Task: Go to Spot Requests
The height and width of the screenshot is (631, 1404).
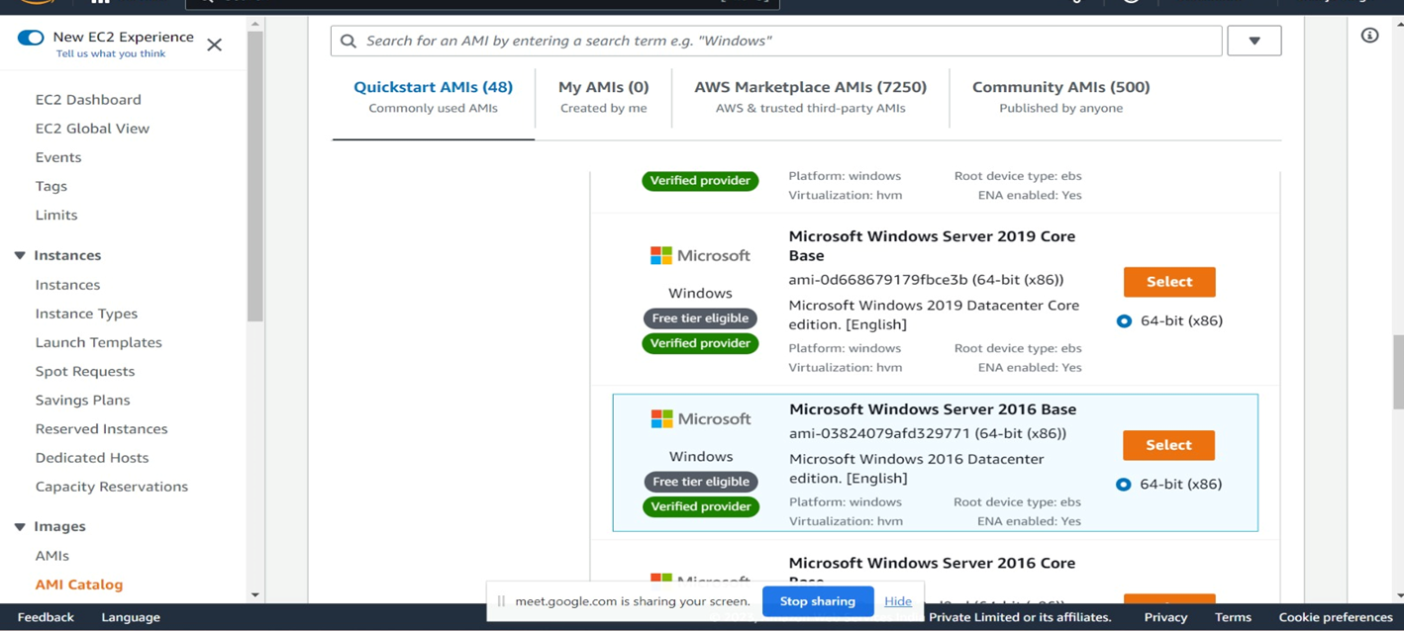Action: click(x=85, y=370)
